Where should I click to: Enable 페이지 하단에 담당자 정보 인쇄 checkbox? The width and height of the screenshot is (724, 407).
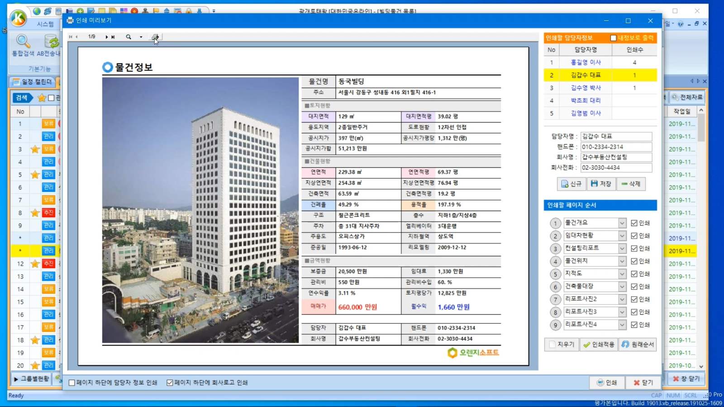(x=72, y=383)
